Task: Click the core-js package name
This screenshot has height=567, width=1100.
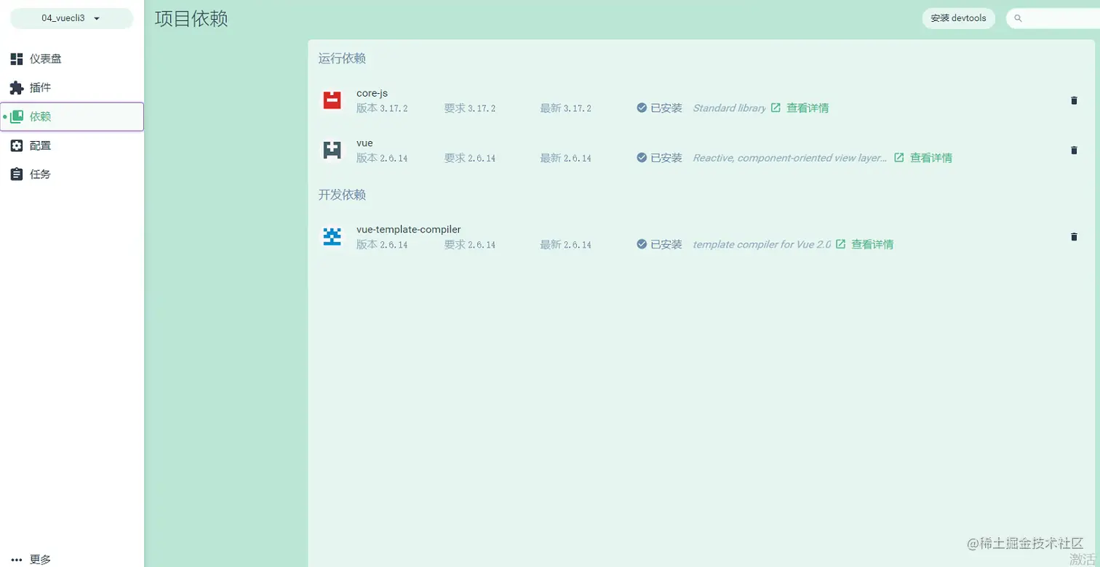Action: click(372, 93)
